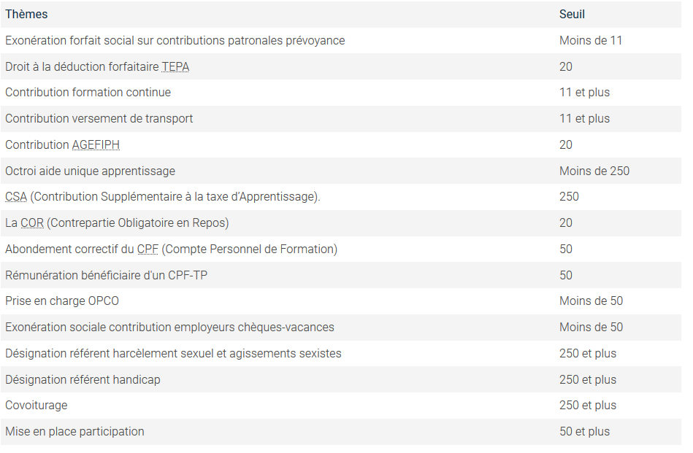
Task: Click the Covoiturage row
Action: (341, 406)
